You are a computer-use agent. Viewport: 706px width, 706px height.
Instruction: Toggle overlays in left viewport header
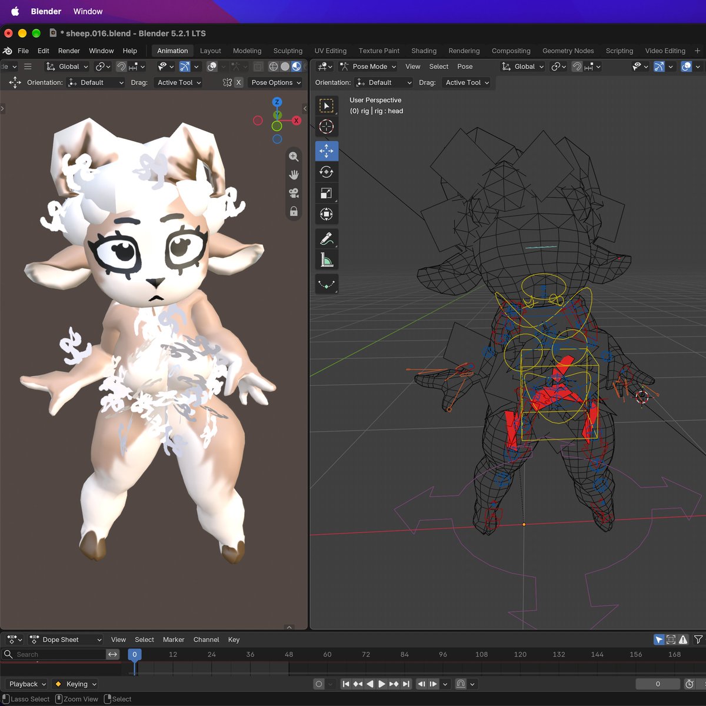pyautogui.click(x=212, y=66)
